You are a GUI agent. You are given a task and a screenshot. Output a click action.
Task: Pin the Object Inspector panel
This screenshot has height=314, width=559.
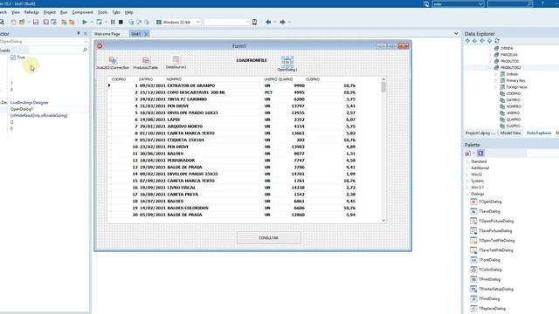point(79,33)
